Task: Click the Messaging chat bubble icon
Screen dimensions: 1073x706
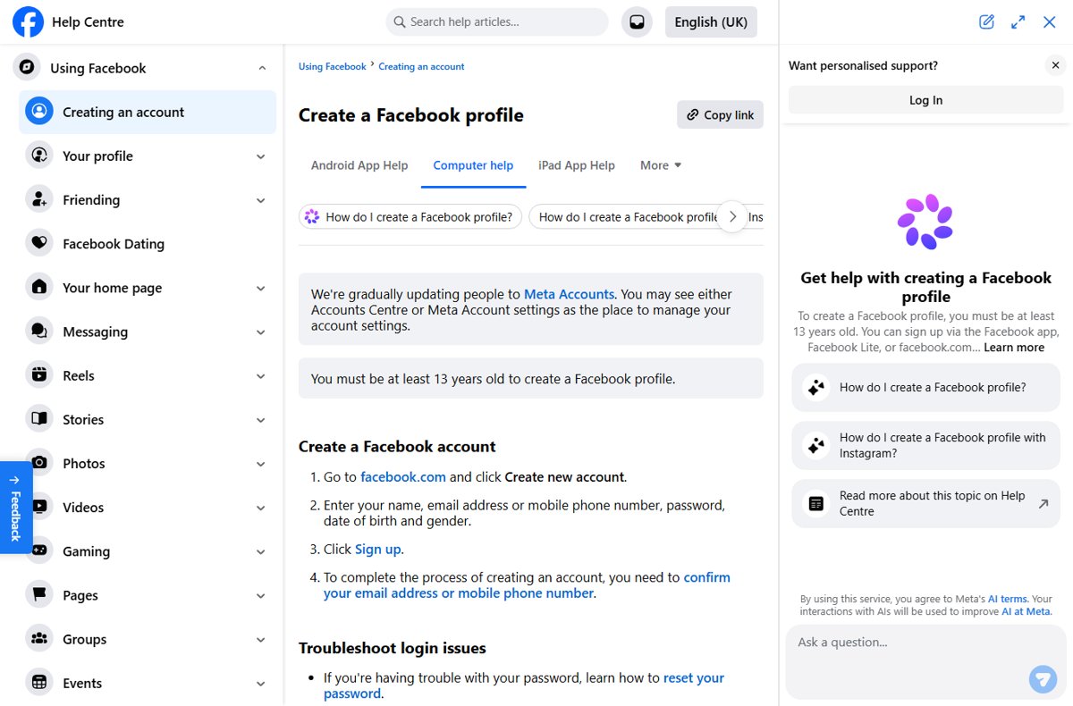Action: pyautogui.click(x=39, y=331)
